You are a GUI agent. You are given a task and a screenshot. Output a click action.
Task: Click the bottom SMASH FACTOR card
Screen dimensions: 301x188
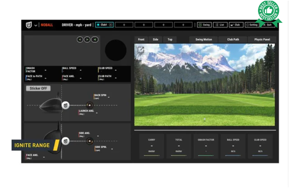coord(206,146)
